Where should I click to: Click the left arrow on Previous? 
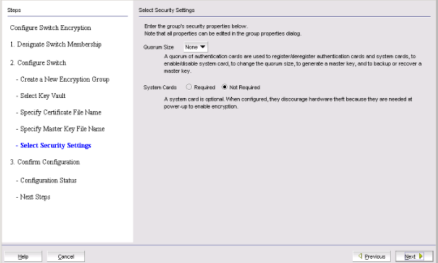point(360,256)
